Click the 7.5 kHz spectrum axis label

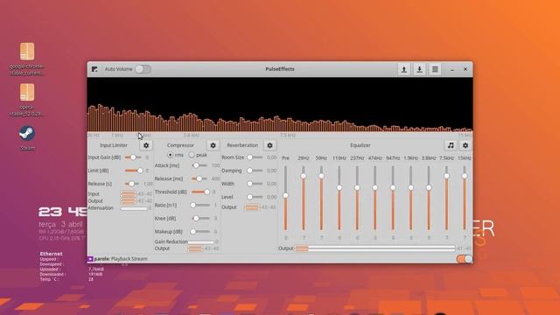coord(288,136)
